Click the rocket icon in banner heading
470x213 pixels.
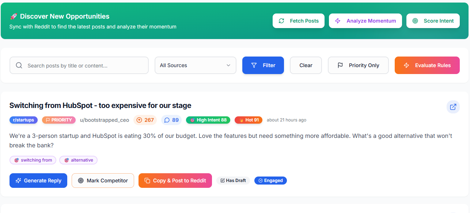click(14, 16)
